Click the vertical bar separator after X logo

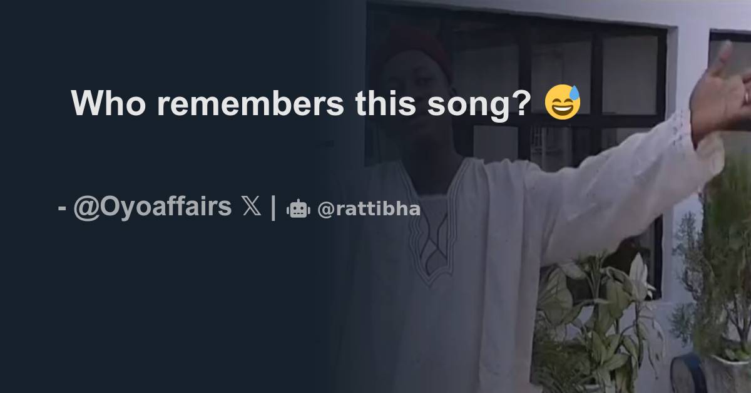coord(273,208)
